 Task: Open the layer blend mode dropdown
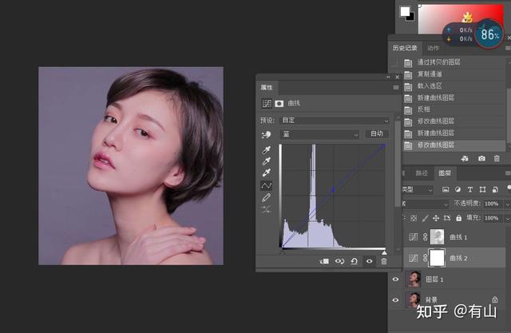(x=426, y=204)
